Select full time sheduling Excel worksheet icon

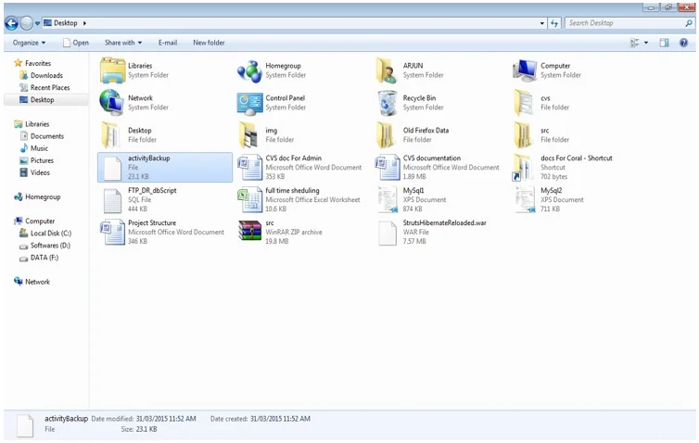coord(249,200)
